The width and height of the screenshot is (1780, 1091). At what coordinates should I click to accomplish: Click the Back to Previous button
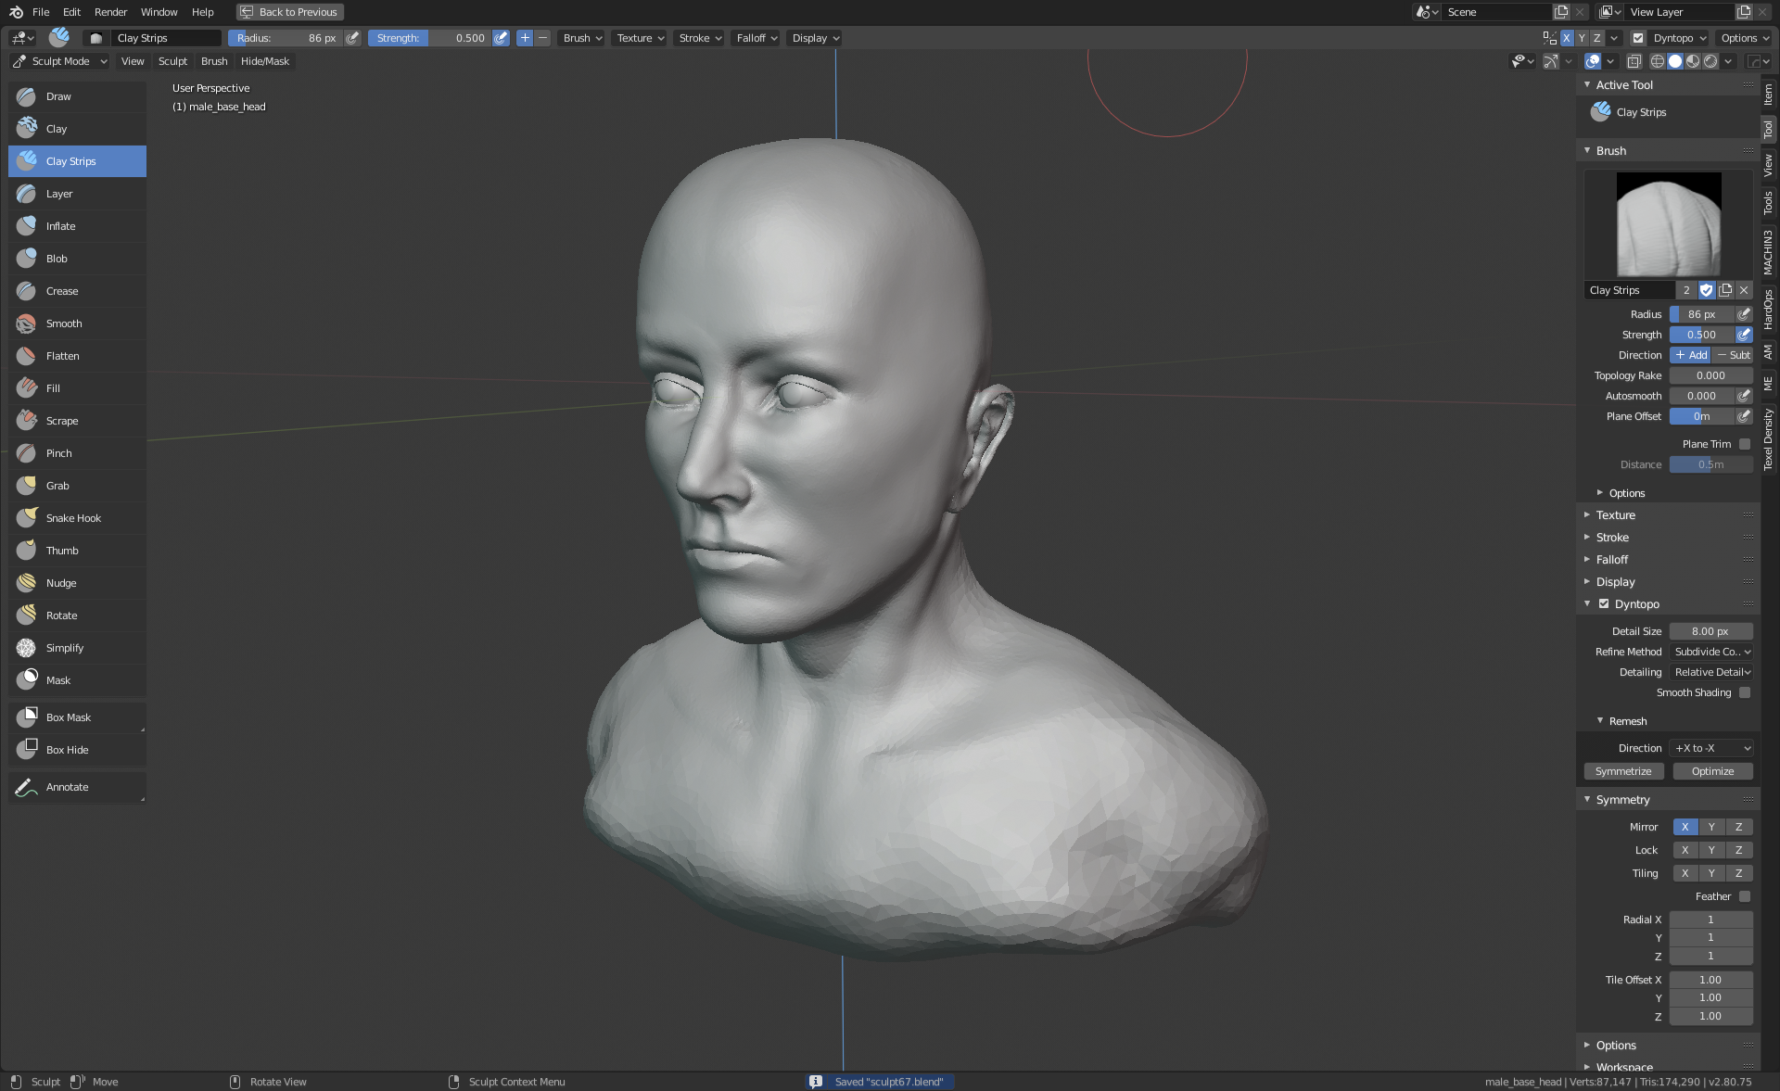pyautogui.click(x=289, y=12)
